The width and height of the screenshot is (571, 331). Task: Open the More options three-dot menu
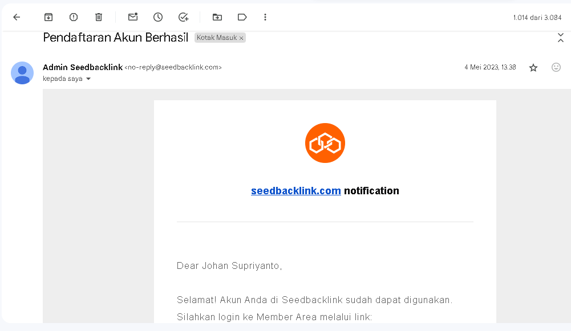pos(265,17)
